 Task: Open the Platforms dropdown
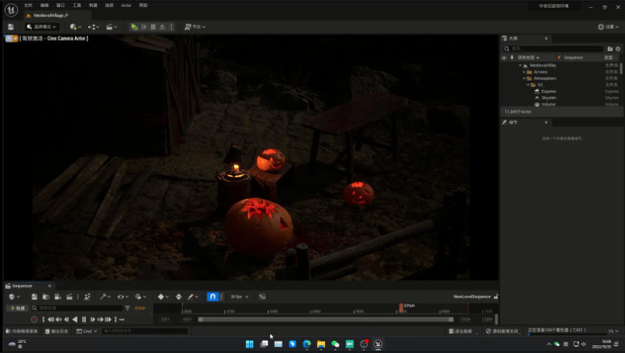click(x=195, y=27)
